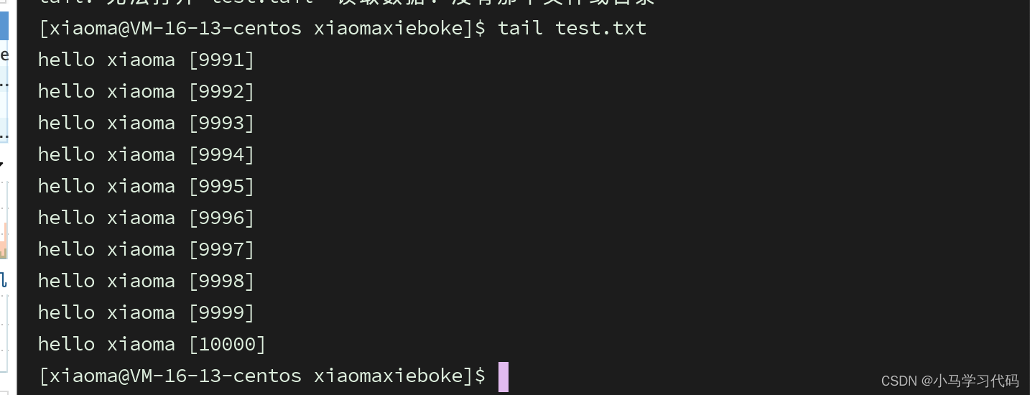The image size is (1030, 395).
Task: Click the 'hello xiaoma [9993]' output line
Action: [147, 124]
